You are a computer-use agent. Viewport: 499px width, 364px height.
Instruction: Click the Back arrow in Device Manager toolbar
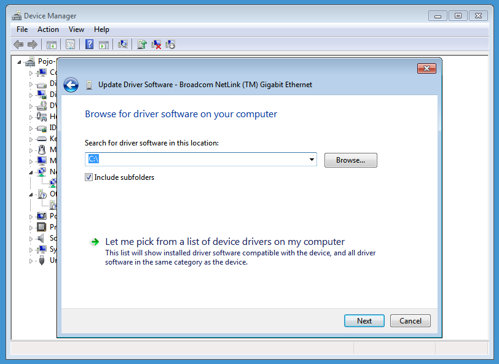18,45
